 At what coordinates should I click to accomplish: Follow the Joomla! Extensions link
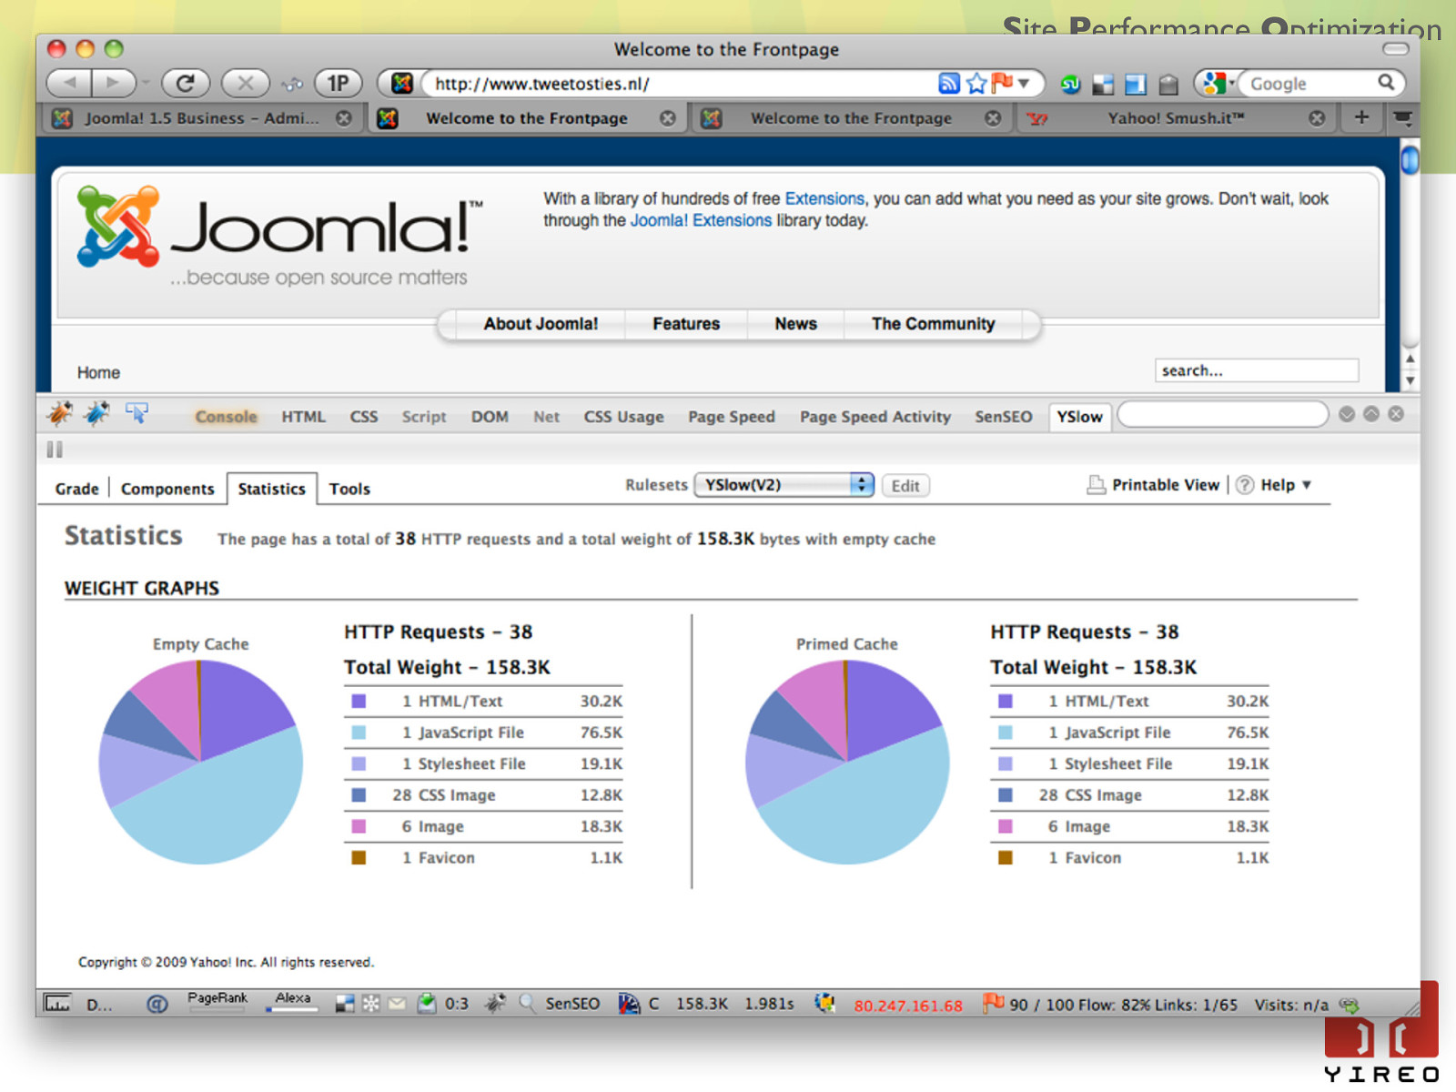[x=701, y=220]
